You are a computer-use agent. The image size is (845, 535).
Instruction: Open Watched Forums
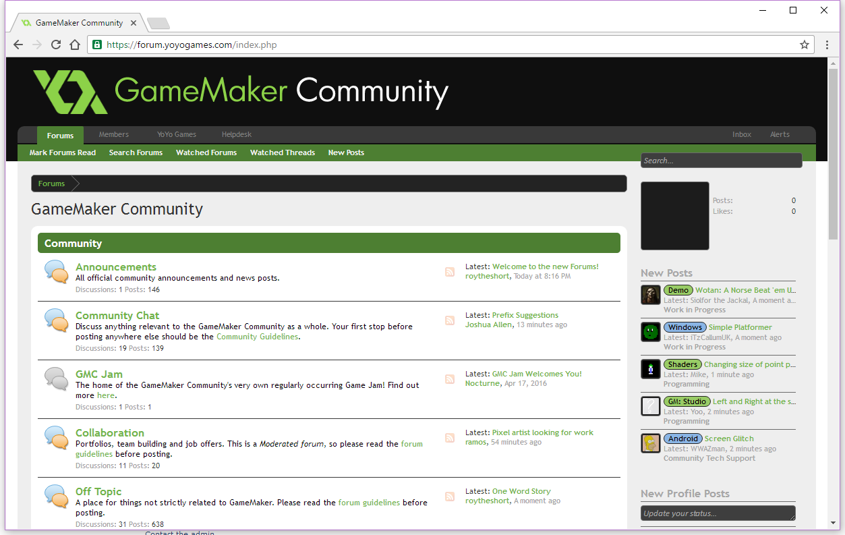pyautogui.click(x=206, y=152)
